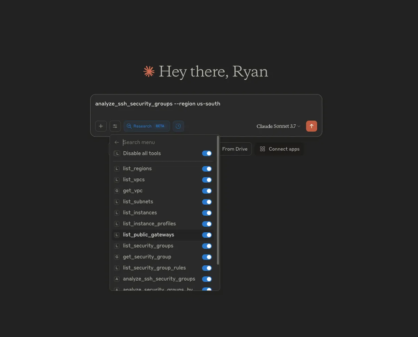
Task: Click the Research BETA button
Action: (x=147, y=126)
